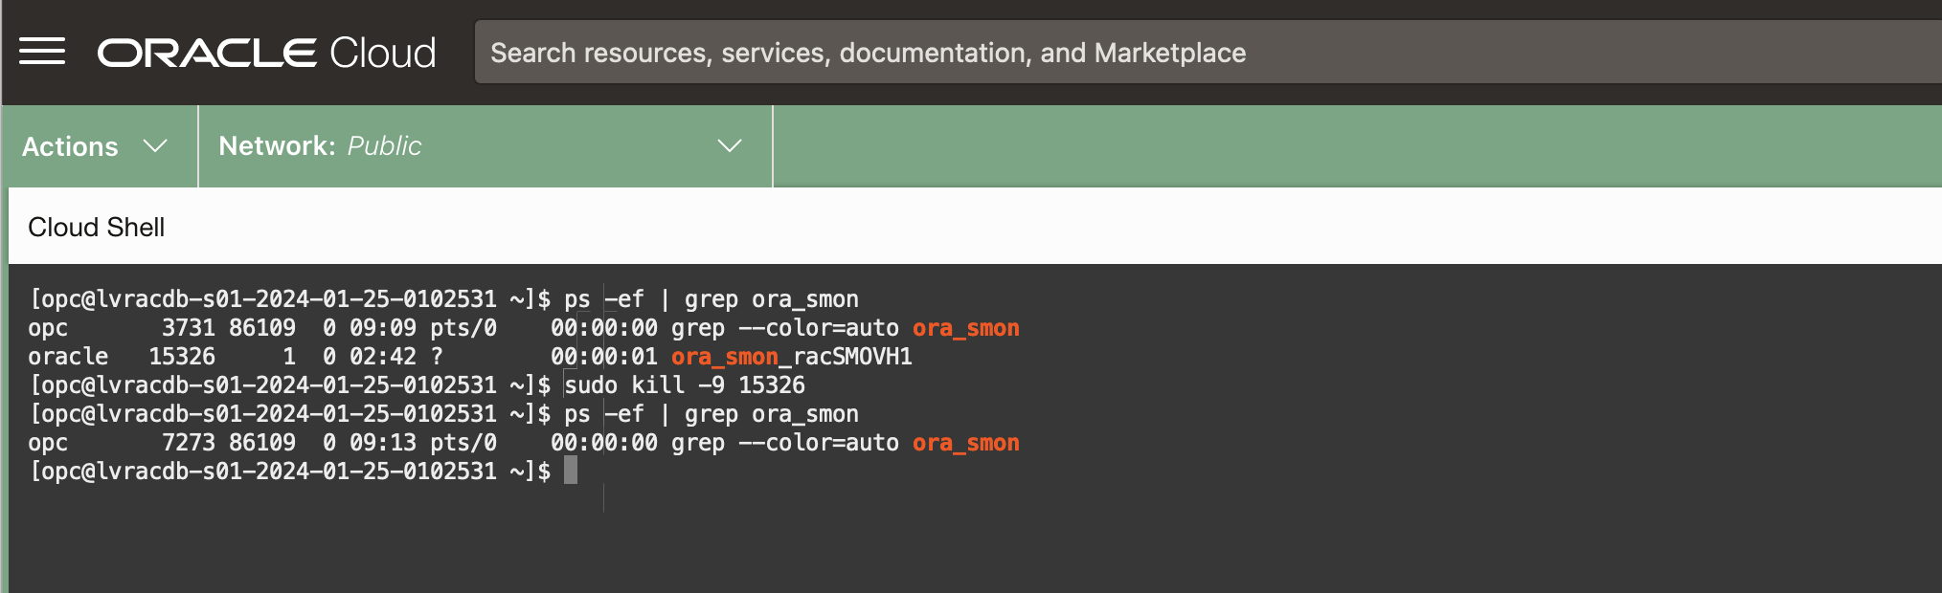Click the second ps -ef grep command
The width and height of the screenshot is (1942, 593).
pyautogui.click(x=711, y=414)
